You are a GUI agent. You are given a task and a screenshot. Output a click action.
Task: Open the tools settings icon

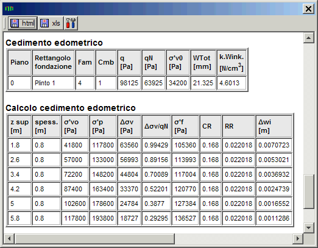71,23
